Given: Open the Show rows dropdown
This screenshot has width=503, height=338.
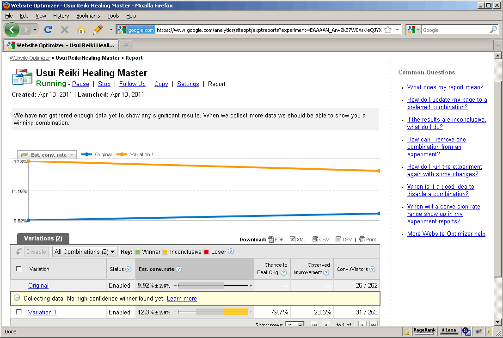Looking at the screenshot, I should click(x=294, y=325).
